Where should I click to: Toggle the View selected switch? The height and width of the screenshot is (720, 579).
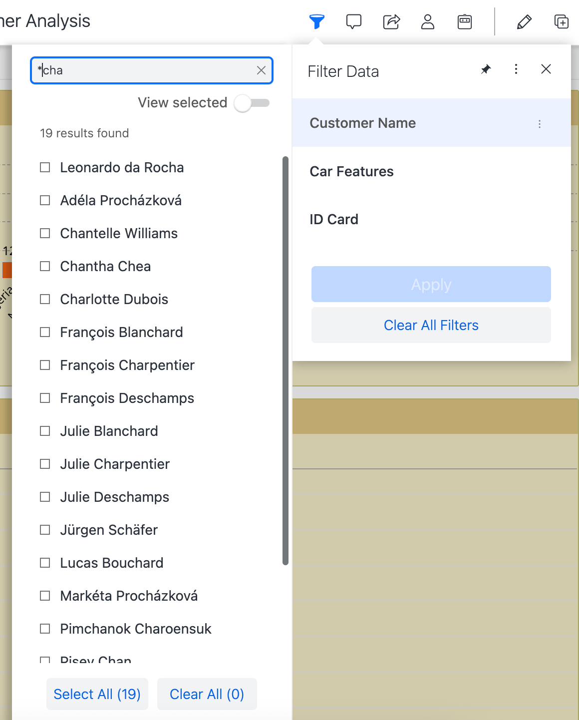tap(252, 103)
